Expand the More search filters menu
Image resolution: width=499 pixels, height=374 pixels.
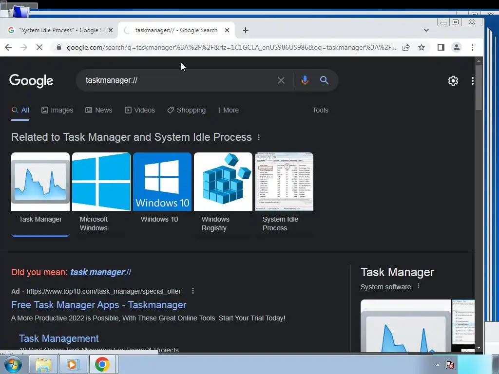point(228,110)
